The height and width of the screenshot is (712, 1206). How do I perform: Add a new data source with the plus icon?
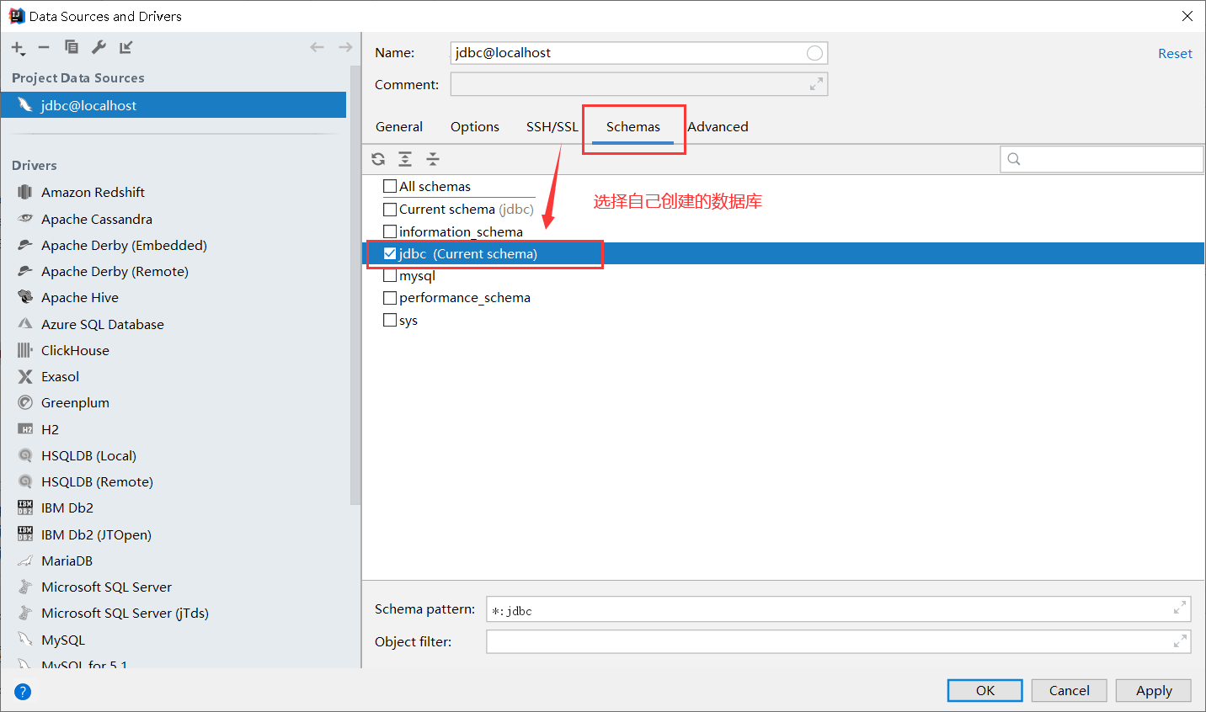pos(18,48)
